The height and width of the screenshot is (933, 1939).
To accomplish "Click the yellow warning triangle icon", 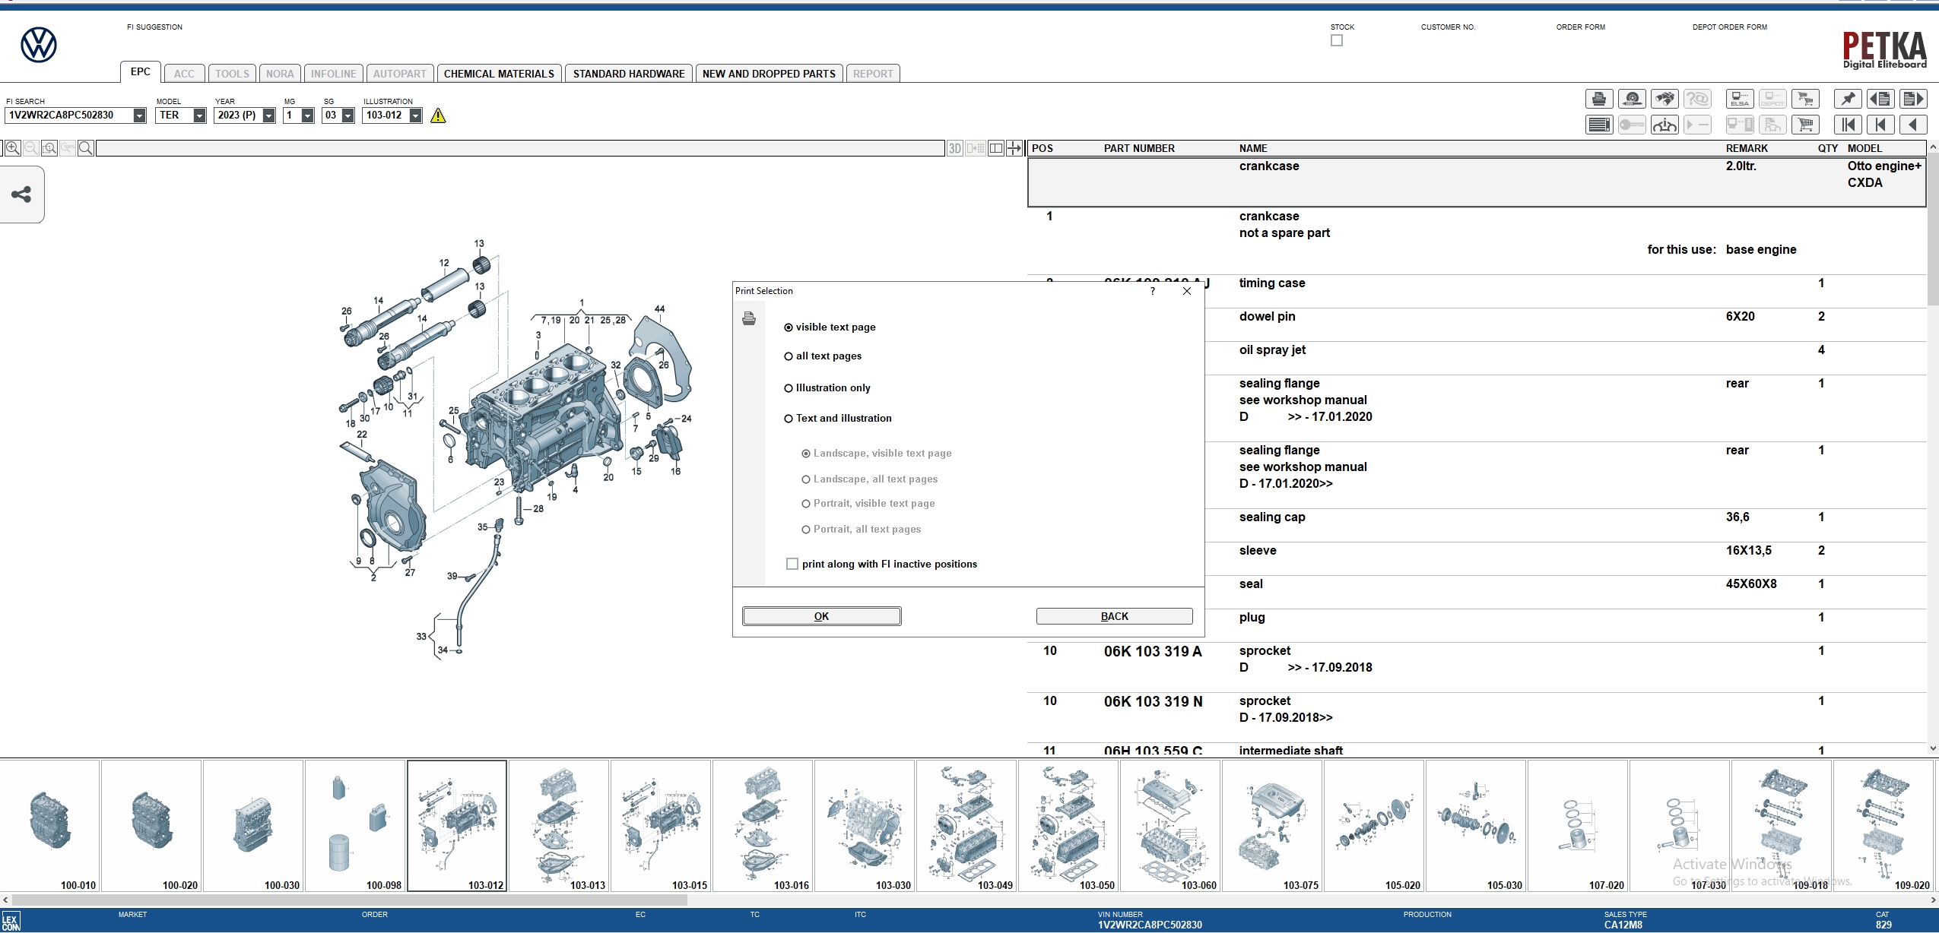I will 438,115.
